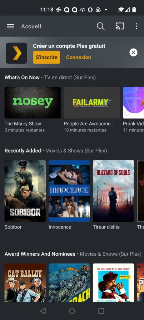The width and height of the screenshot is (144, 320).
Task: Click the Connexion link
Action: coord(78,57)
